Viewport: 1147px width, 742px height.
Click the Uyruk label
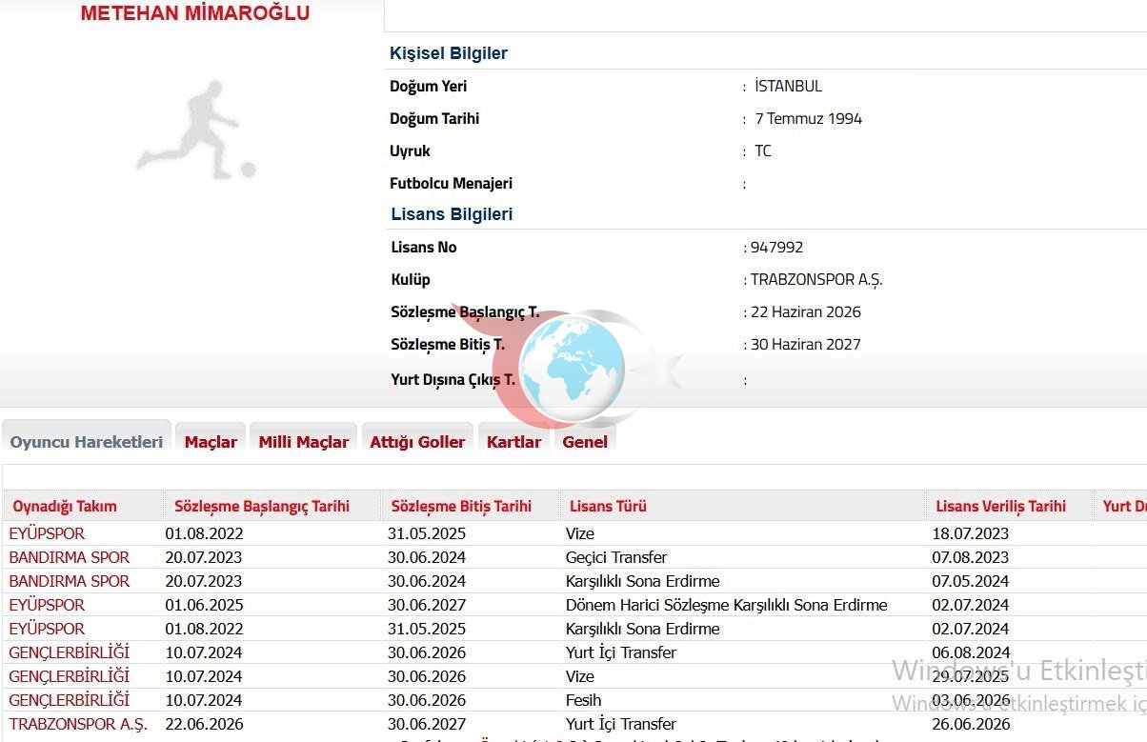click(410, 150)
